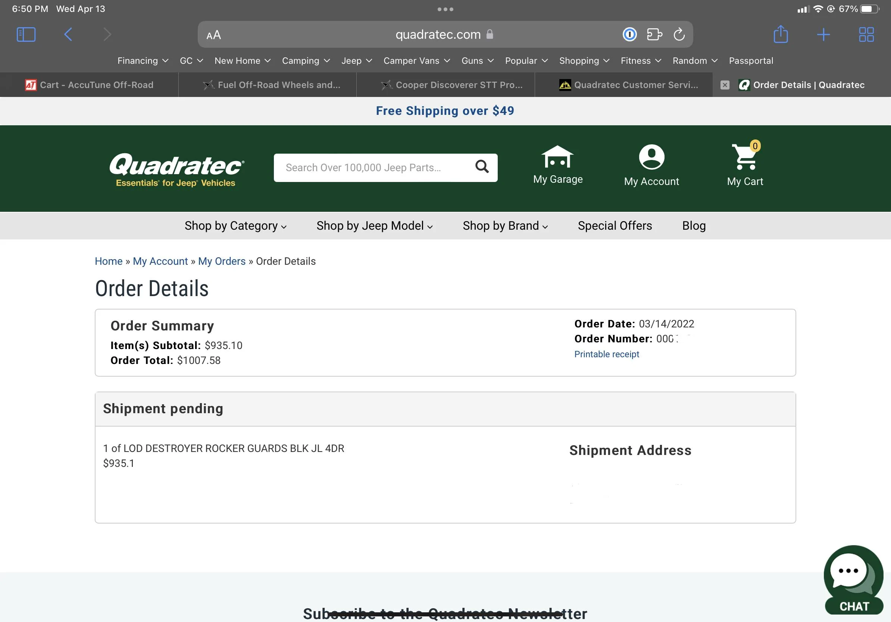
Task: Tap the Wi-Fi status icon
Action: pos(817,9)
